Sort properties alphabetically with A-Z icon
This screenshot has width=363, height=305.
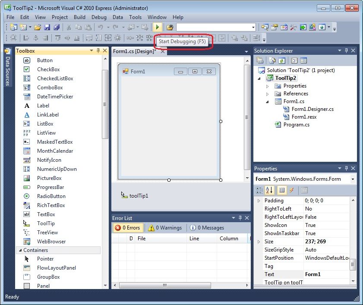click(270, 190)
